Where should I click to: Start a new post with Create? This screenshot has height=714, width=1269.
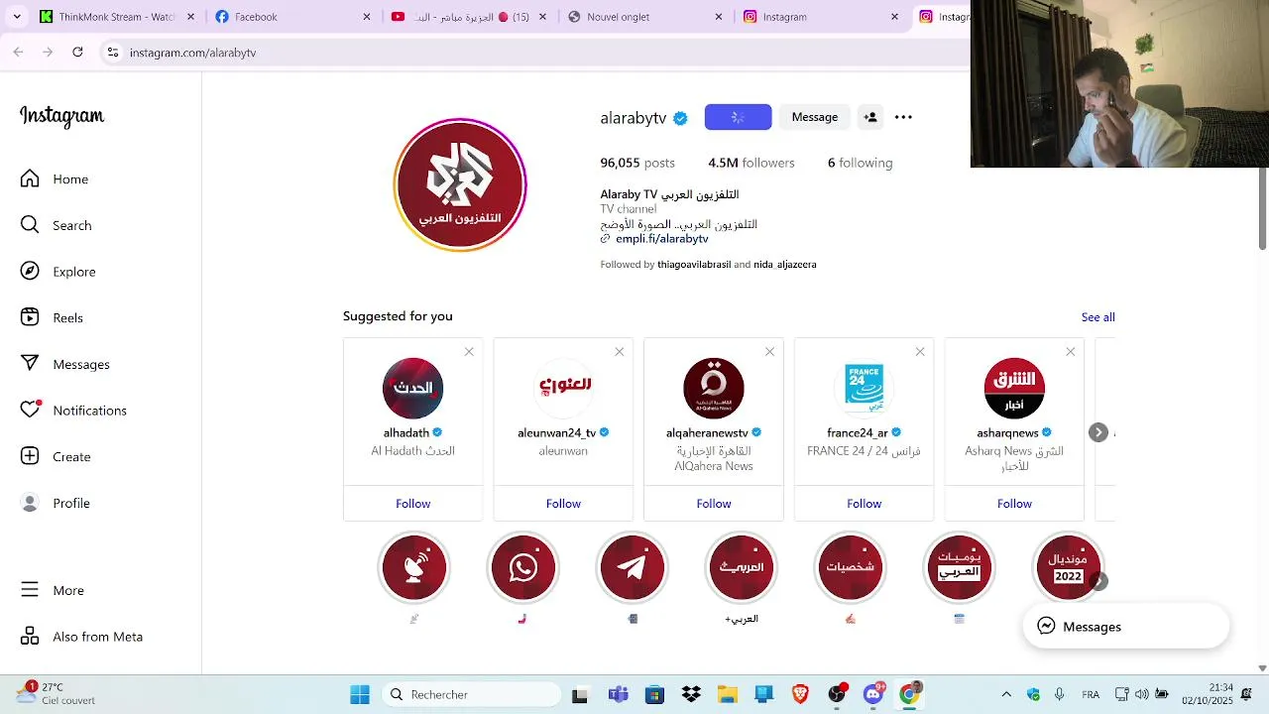pyautogui.click(x=57, y=457)
